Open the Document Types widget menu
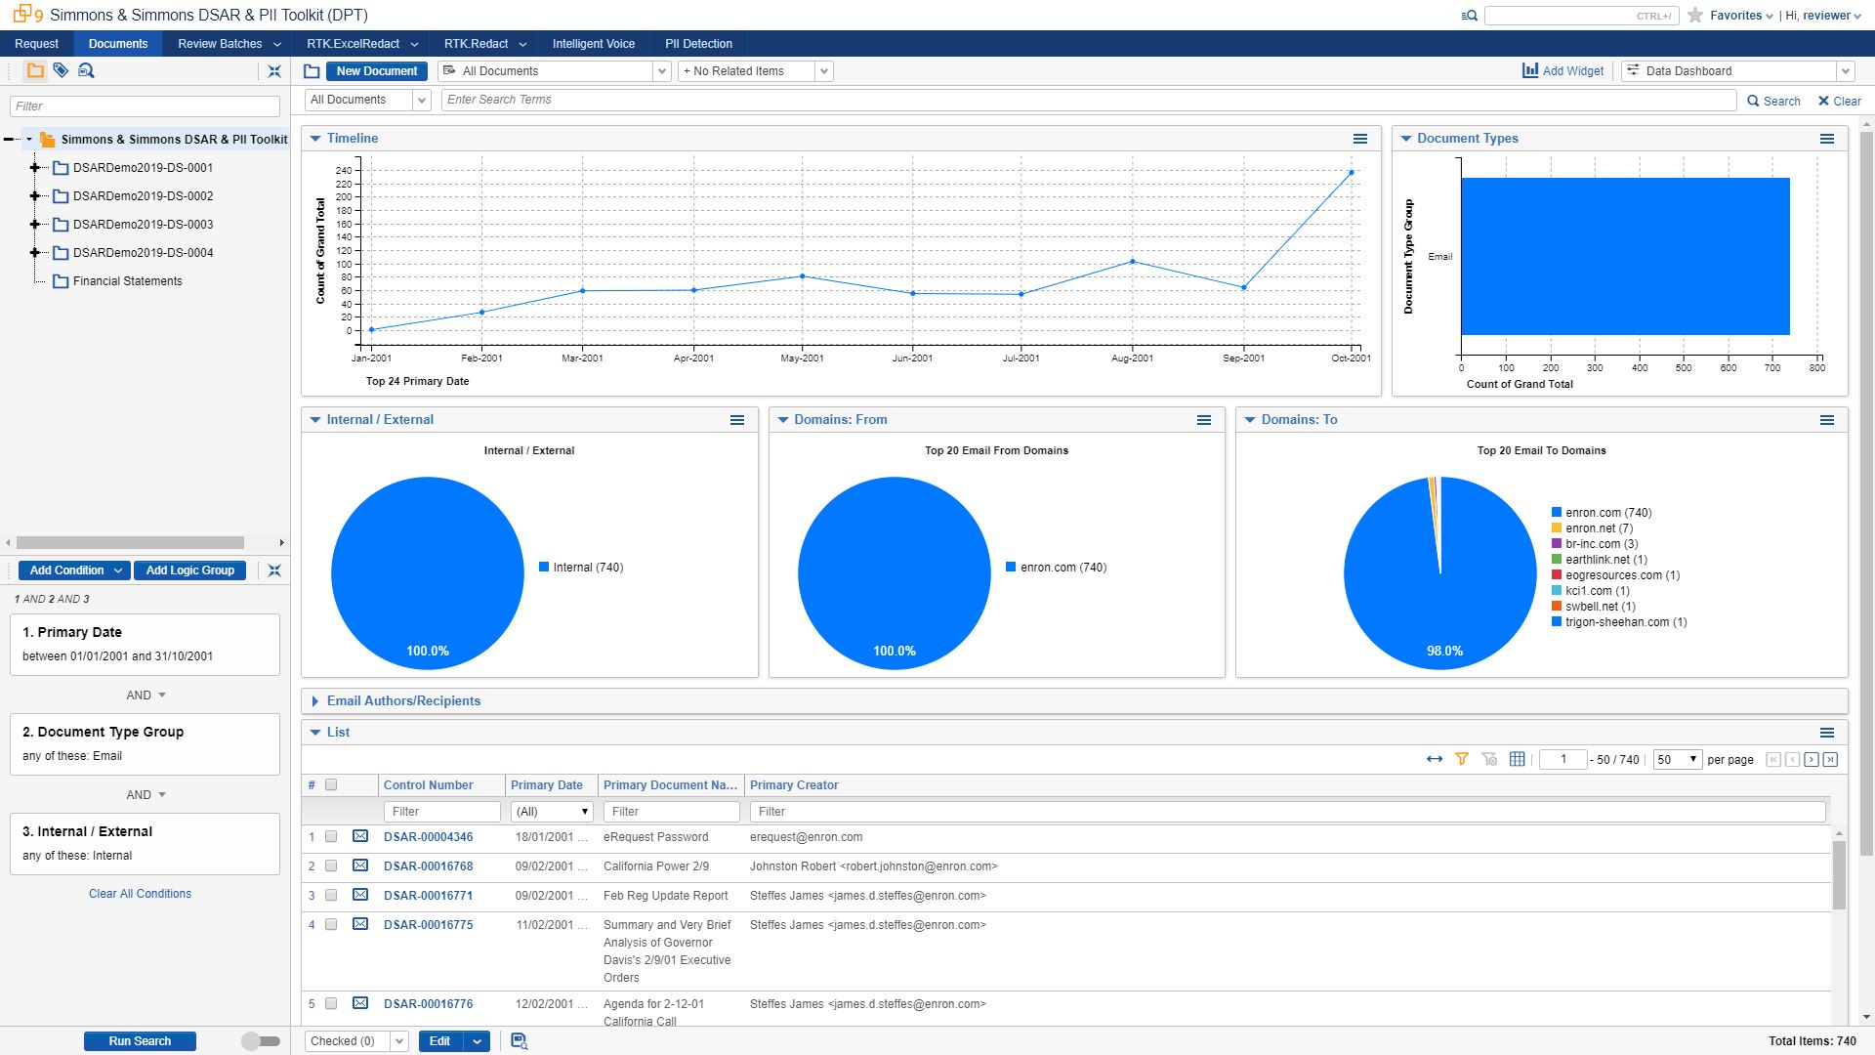This screenshot has width=1875, height=1055. pos(1827,139)
